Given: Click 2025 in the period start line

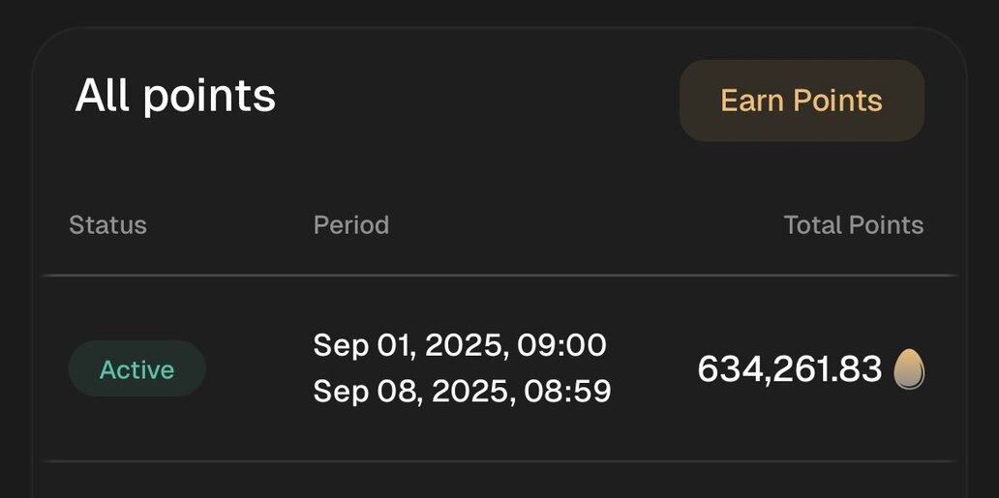Looking at the screenshot, I should 463,346.
